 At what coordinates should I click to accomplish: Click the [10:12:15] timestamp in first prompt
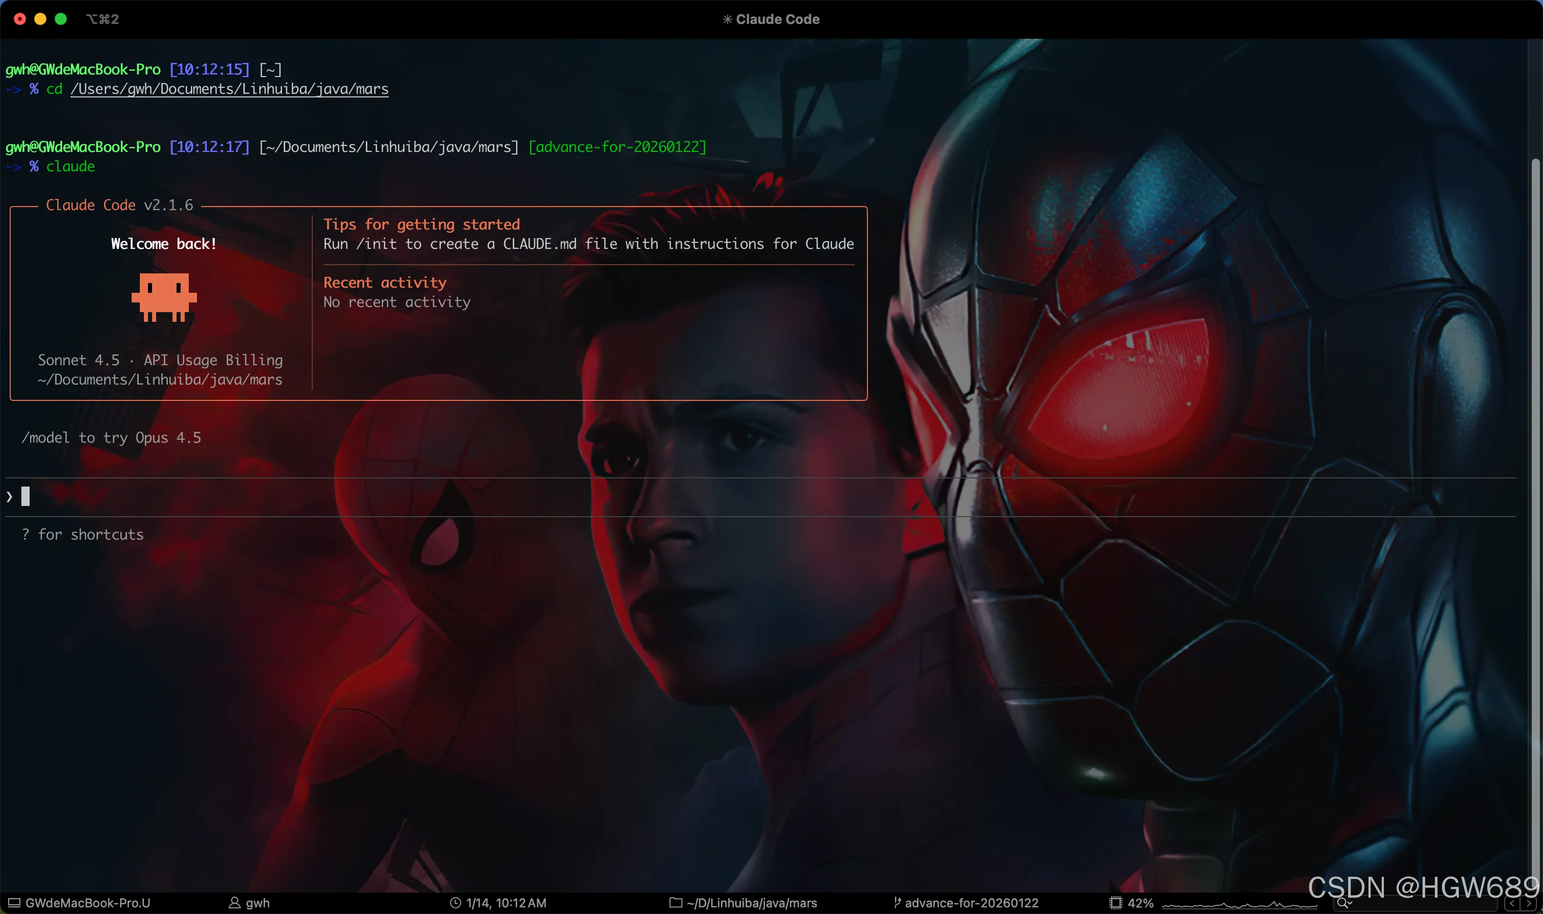pos(209,69)
